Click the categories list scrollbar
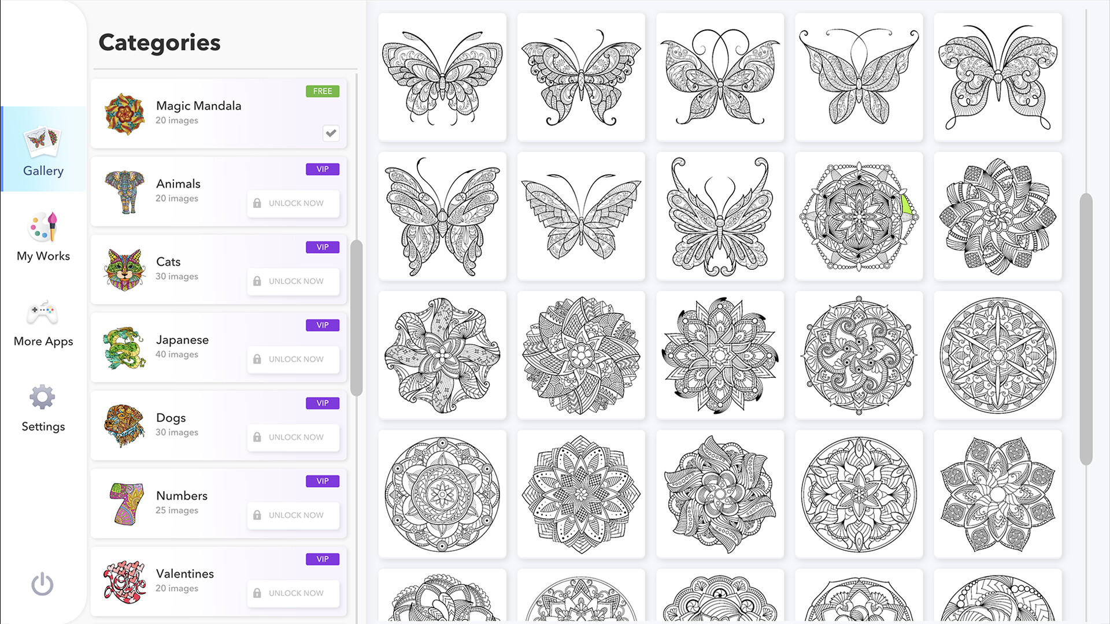This screenshot has height=624, width=1110. tap(356, 318)
